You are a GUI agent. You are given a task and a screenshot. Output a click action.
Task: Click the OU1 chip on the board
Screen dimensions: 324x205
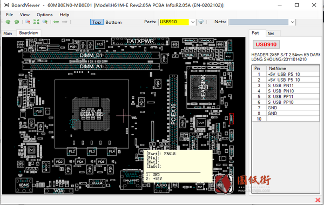(201, 123)
